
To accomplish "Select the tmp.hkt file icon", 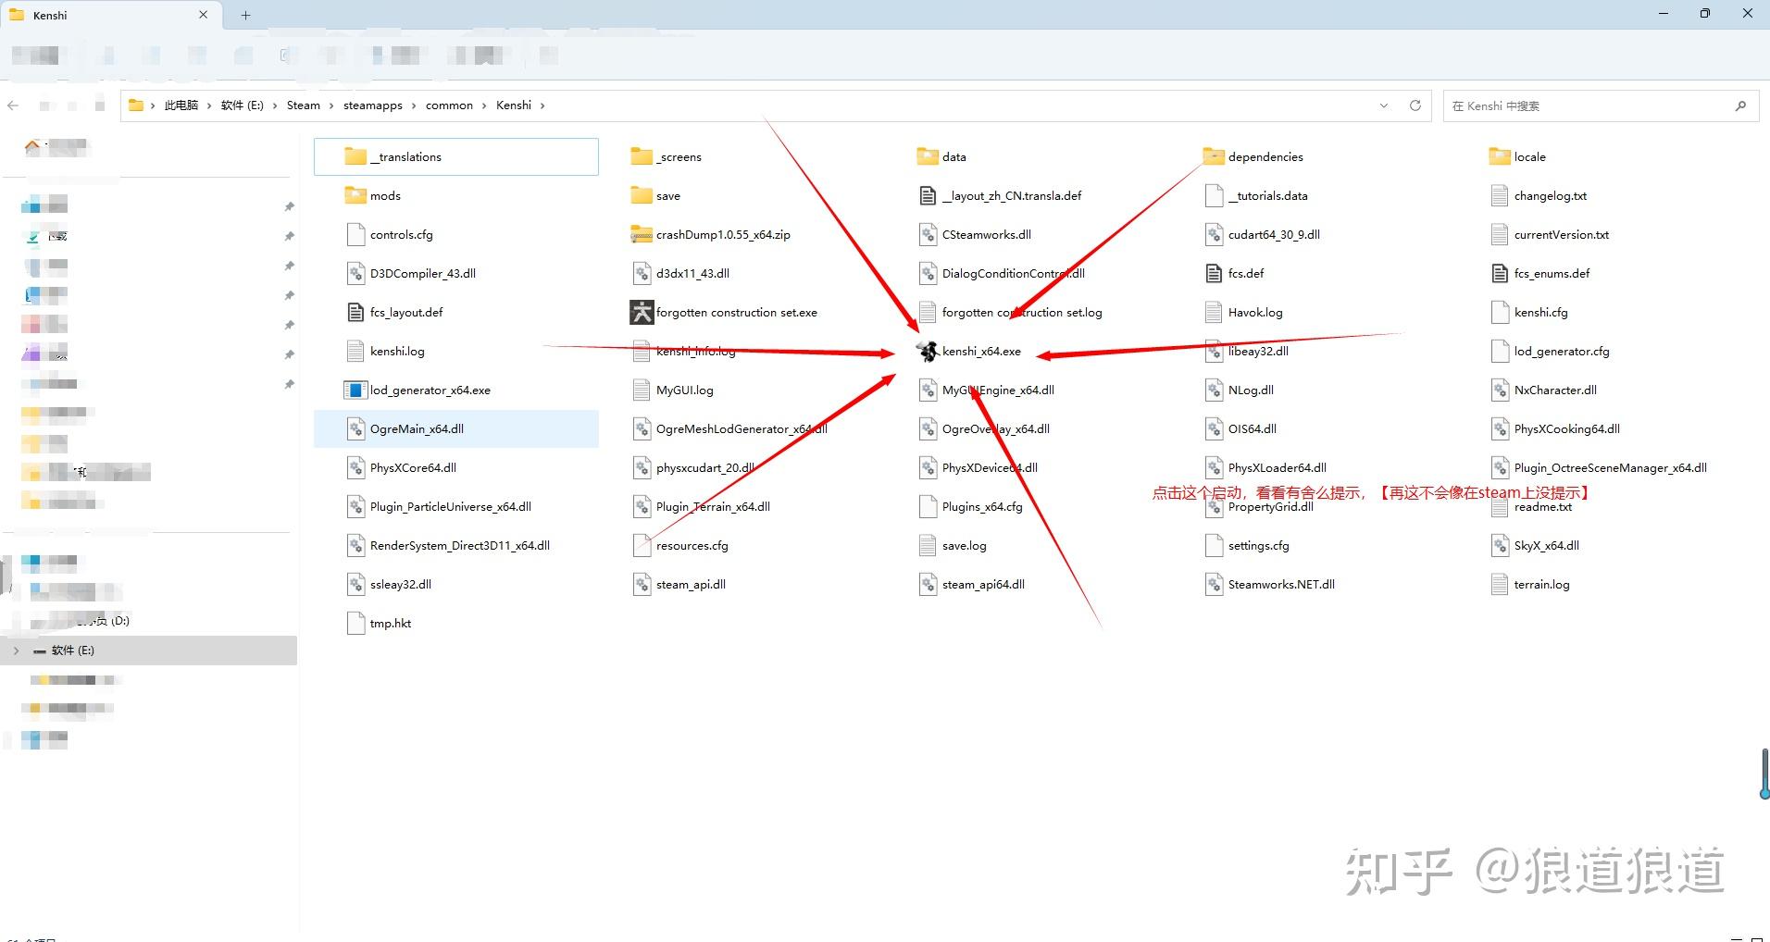I will 355,624.
